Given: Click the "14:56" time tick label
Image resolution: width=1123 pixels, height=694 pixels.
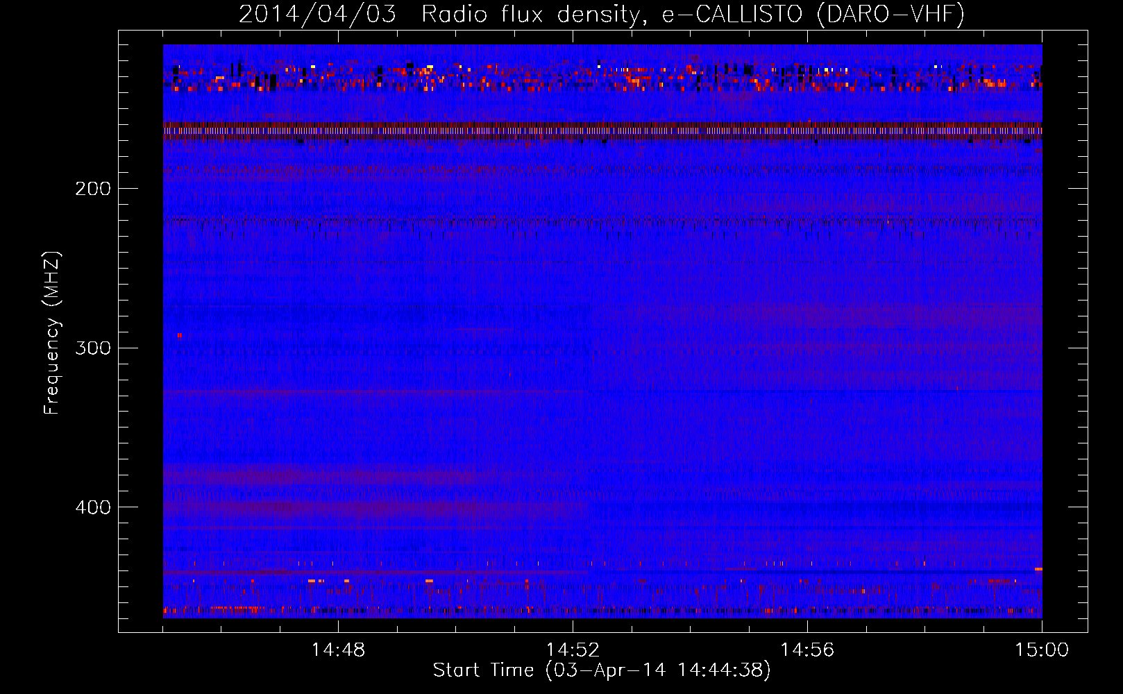Looking at the screenshot, I should [x=807, y=650].
